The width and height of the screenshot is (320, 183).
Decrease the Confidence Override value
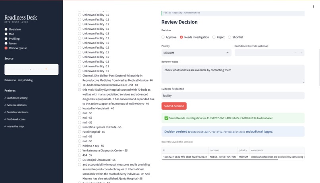tap(295, 53)
